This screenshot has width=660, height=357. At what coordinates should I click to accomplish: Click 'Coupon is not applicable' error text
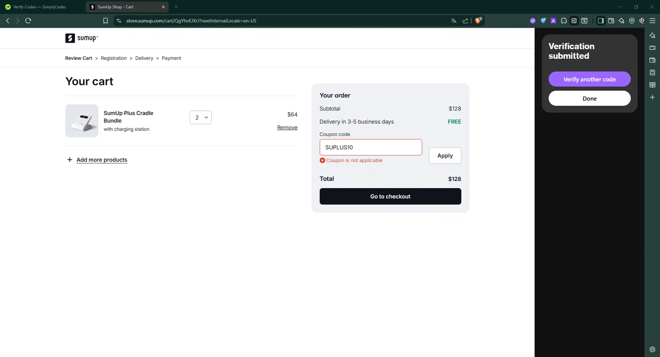click(354, 160)
